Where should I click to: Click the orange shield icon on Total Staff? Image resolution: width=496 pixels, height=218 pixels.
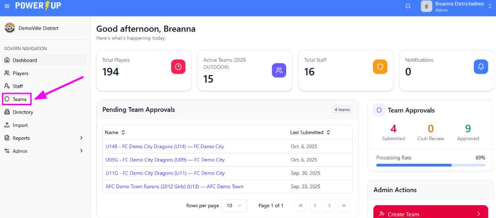click(x=380, y=67)
